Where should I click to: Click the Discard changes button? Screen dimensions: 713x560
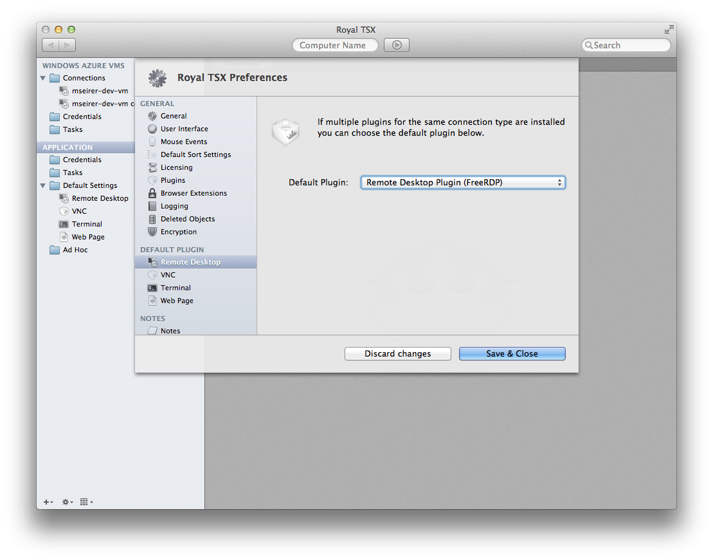click(x=398, y=354)
